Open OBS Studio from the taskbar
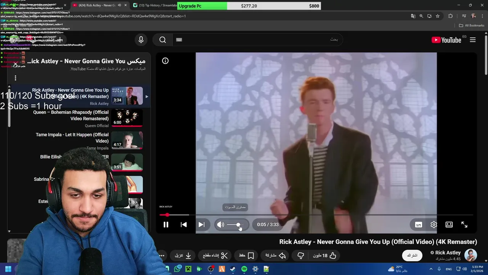Screen dimensions: 488x275 click(x=211, y=269)
